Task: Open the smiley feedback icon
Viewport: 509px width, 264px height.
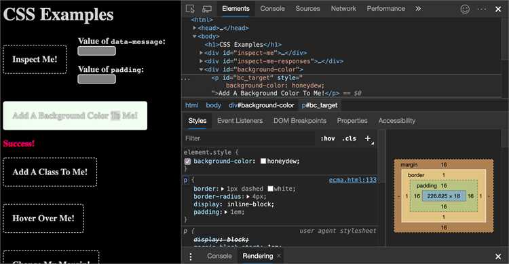Action: (x=465, y=9)
